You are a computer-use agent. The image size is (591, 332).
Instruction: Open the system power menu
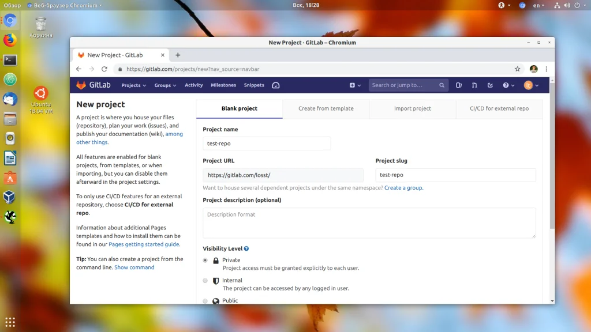(580, 5)
